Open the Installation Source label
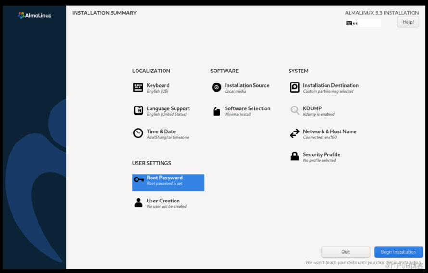Image resolution: width=428 pixels, height=273 pixels. point(247,85)
